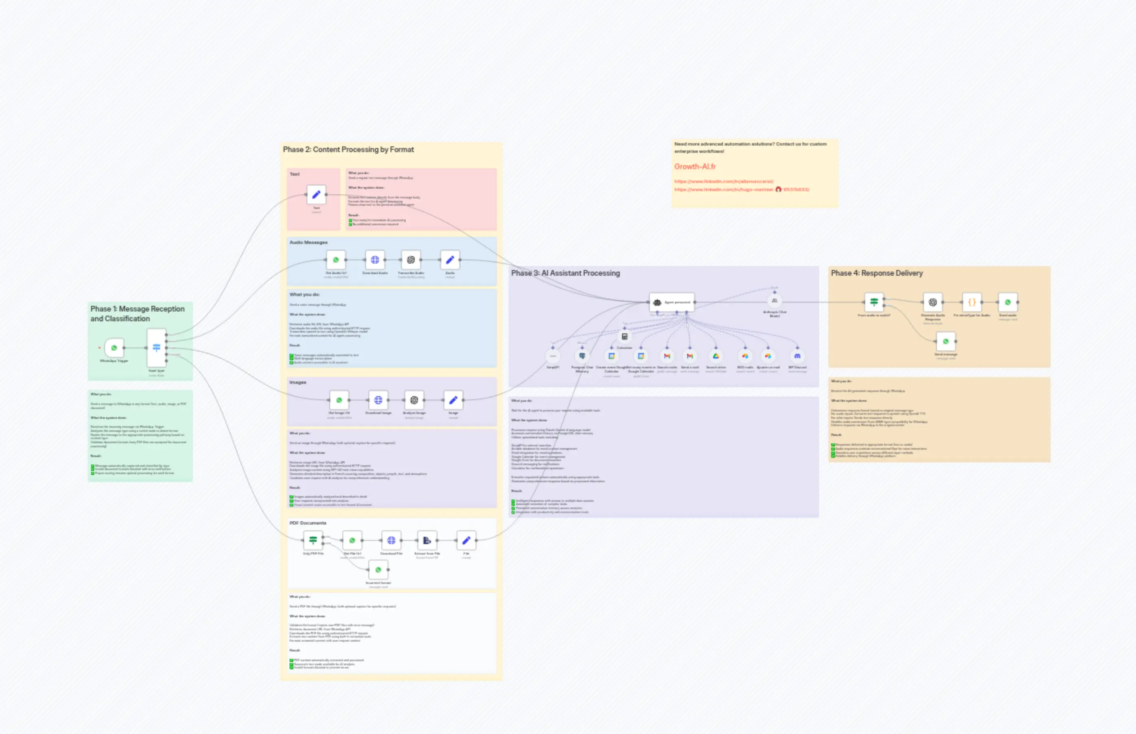
Task: Open the Postgres Chat Memory node
Action: tap(582, 356)
